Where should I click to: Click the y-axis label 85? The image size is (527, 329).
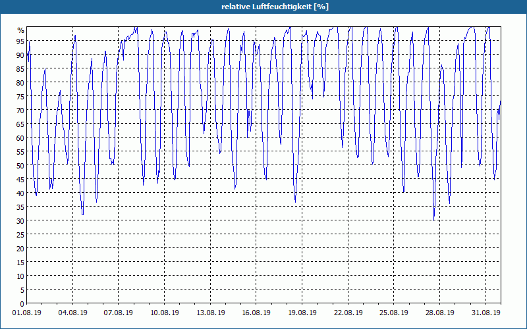(x=20, y=69)
